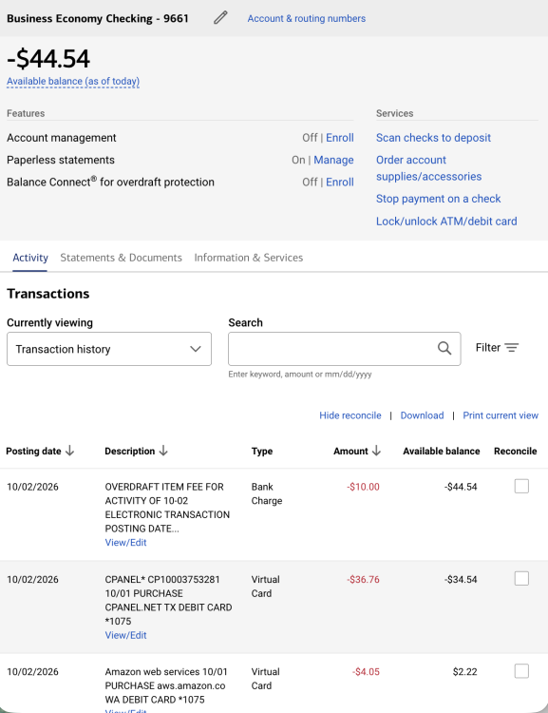548x713 pixels.
Task: Click the Bank Charge type cell
Action: point(267,493)
